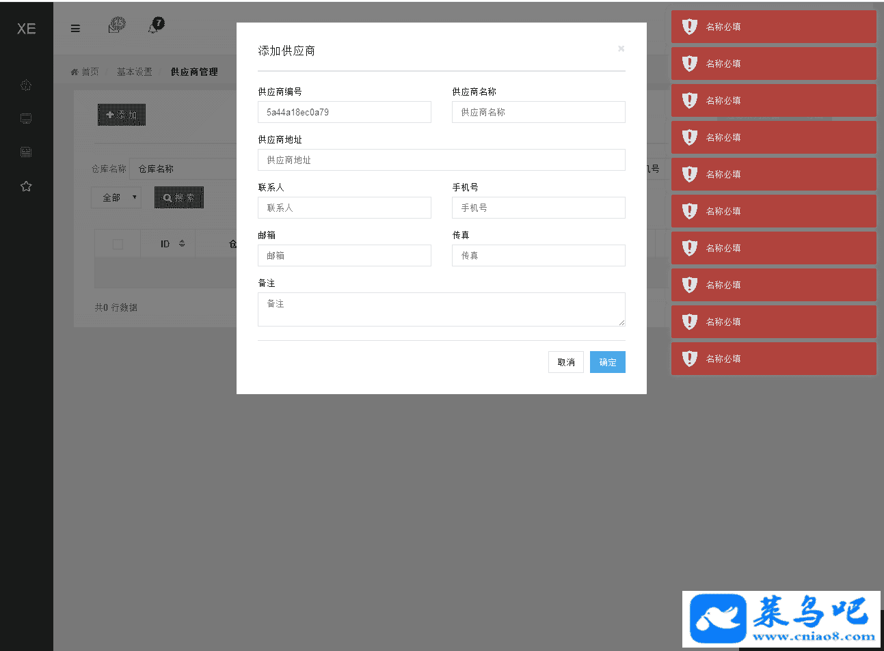This screenshot has width=884, height=651.
Task: Sort the table by the ID column
Action: (x=172, y=244)
